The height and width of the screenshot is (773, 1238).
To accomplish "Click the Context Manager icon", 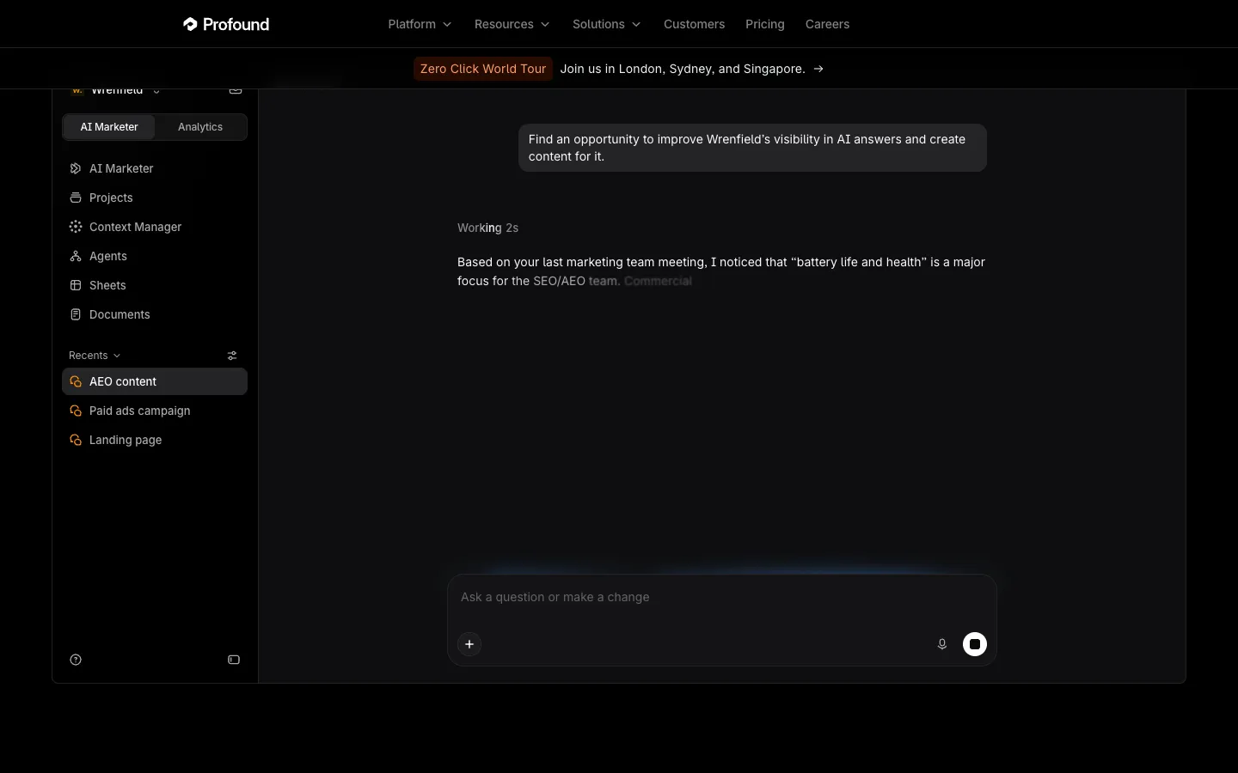I will [x=76, y=227].
